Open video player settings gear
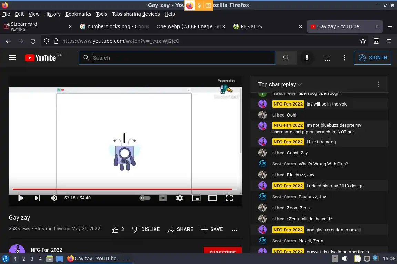Screen dimensions: 397x264 point(179,198)
